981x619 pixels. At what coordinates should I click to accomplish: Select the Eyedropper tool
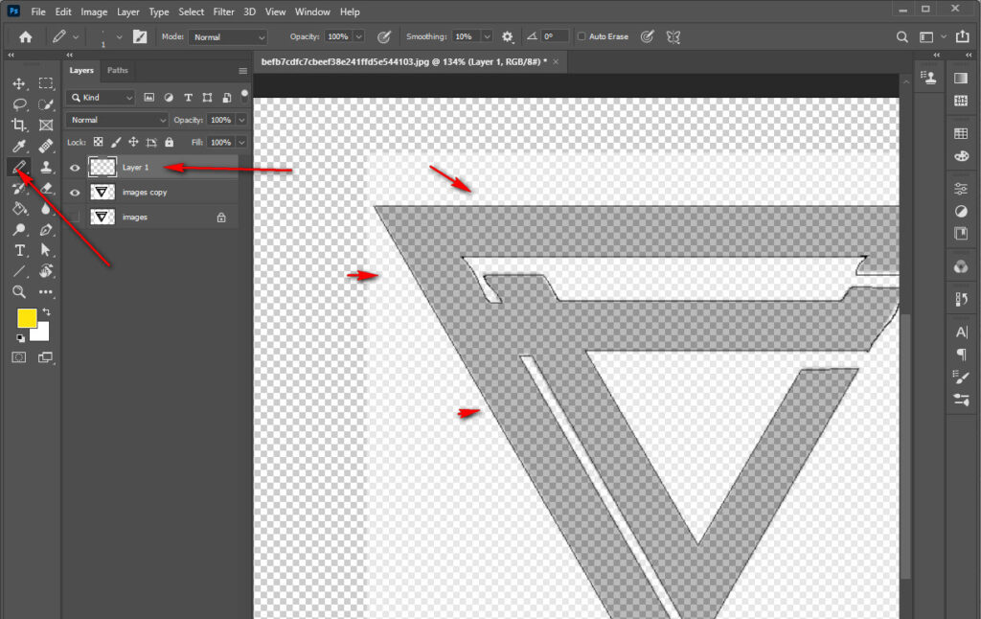point(19,146)
